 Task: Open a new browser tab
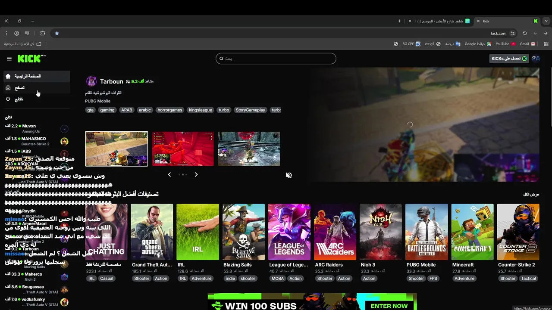[399, 21]
